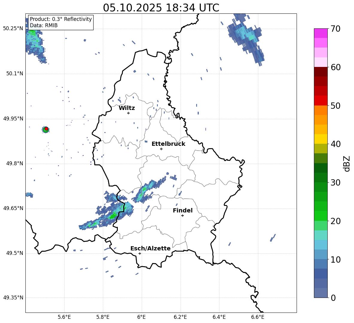Image resolution: width=354 pixels, height=323 pixels.
Task: Click the Esch/Alzette cross marker
Action: tap(140, 253)
